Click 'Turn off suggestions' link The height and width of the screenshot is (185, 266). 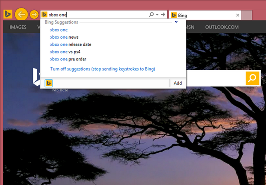(x=103, y=69)
